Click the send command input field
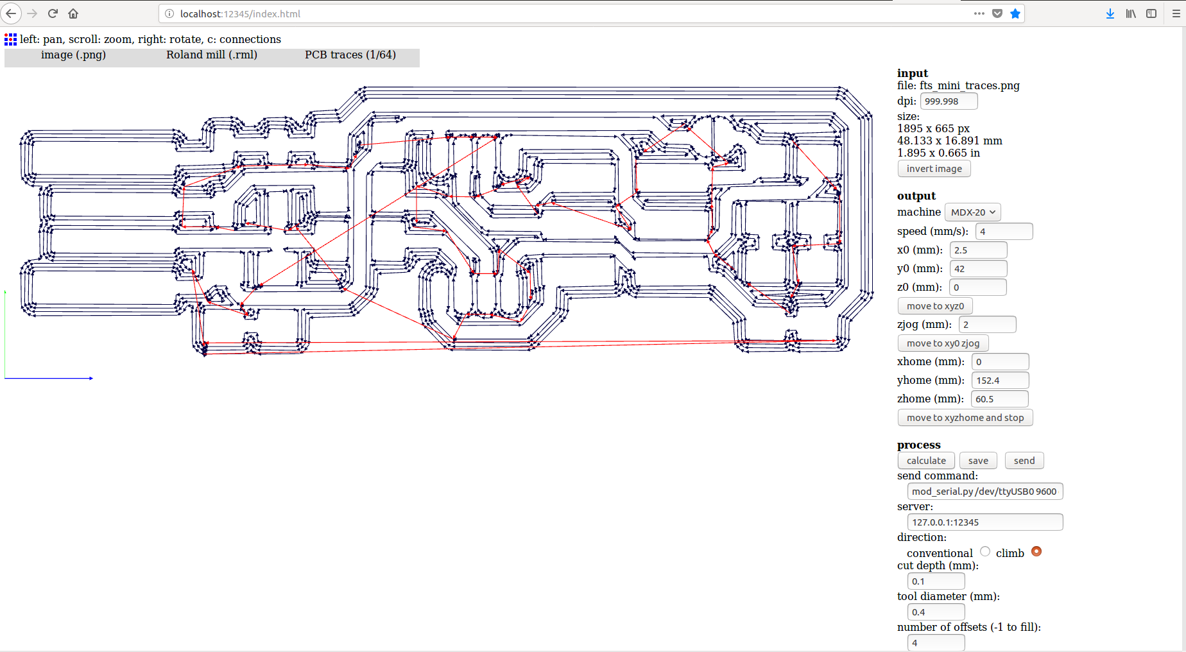The width and height of the screenshot is (1186, 652). coord(985,492)
